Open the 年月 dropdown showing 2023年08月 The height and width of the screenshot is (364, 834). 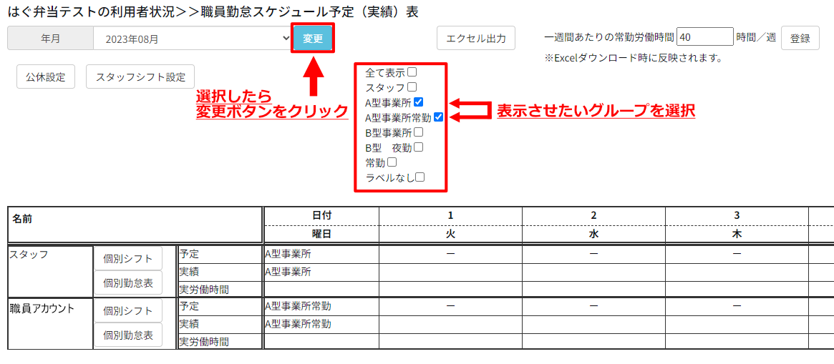[x=192, y=39]
